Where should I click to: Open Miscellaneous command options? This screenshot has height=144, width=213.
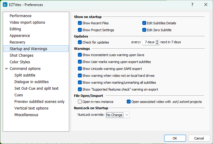[x=26, y=115]
